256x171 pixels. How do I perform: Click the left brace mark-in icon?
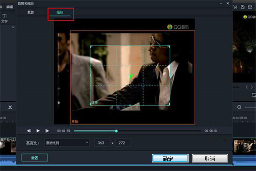pos(247,87)
